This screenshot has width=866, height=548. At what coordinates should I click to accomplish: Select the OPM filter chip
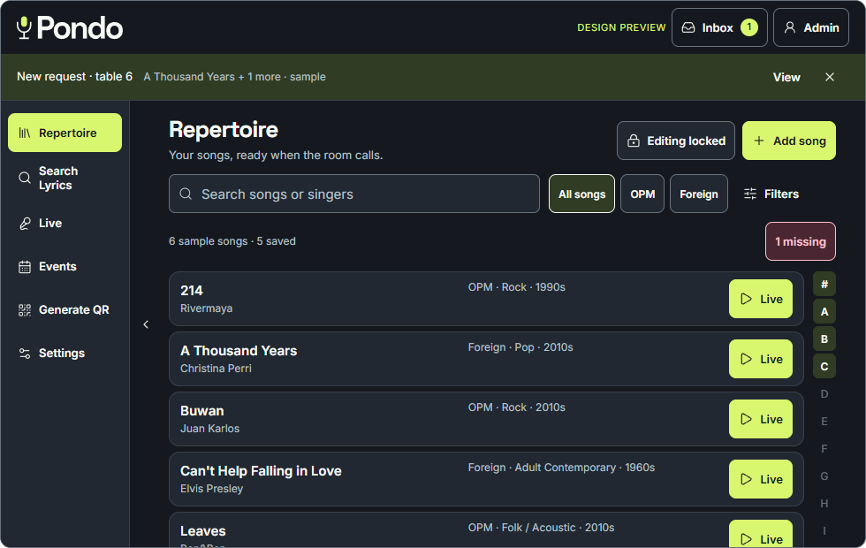pos(642,194)
